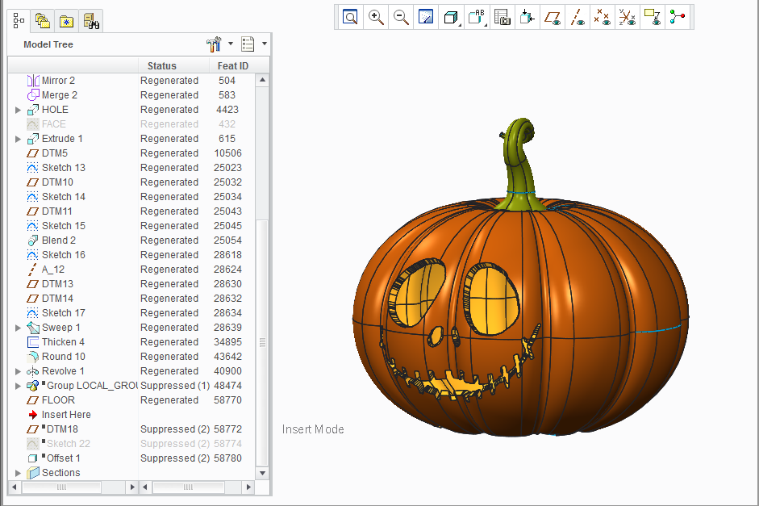The height and width of the screenshot is (506, 759).
Task: Switch to the Folder Browser tab
Action: (x=43, y=21)
